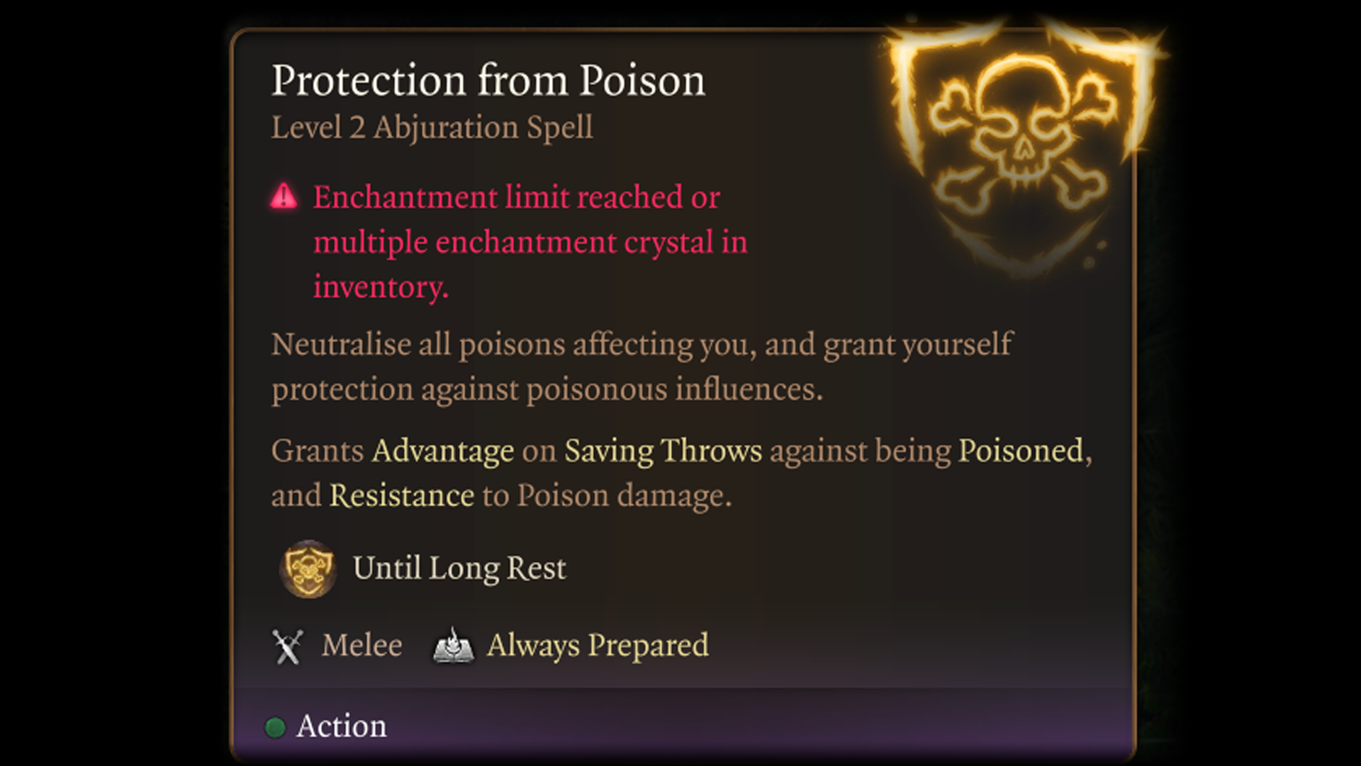
Task: Open the Resistance keyword link
Action: (401, 496)
